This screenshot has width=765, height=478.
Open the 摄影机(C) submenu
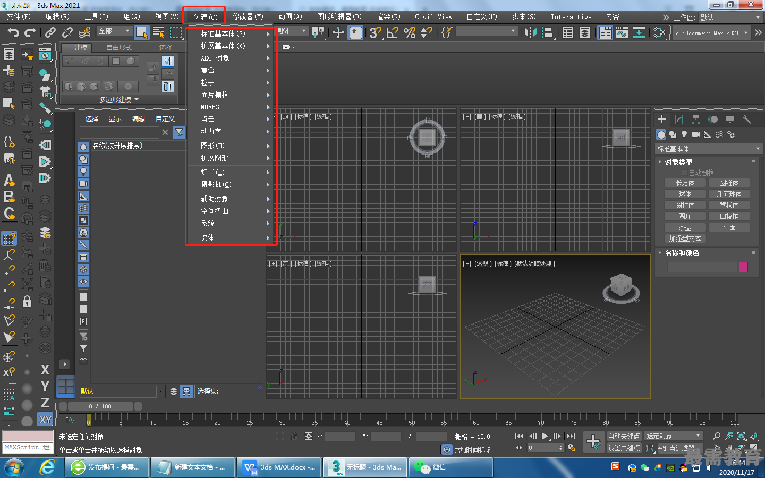pyautogui.click(x=231, y=184)
